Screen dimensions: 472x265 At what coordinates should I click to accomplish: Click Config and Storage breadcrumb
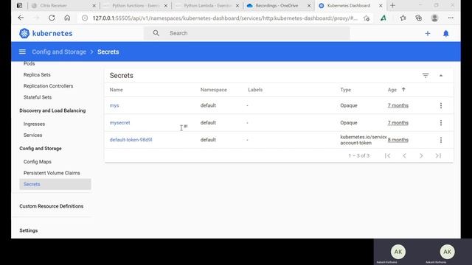click(x=59, y=52)
